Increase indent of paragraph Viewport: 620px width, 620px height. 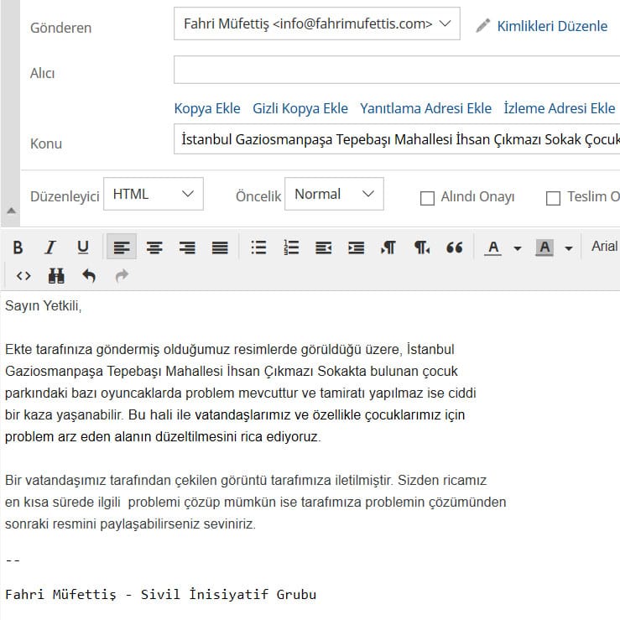tap(357, 248)
